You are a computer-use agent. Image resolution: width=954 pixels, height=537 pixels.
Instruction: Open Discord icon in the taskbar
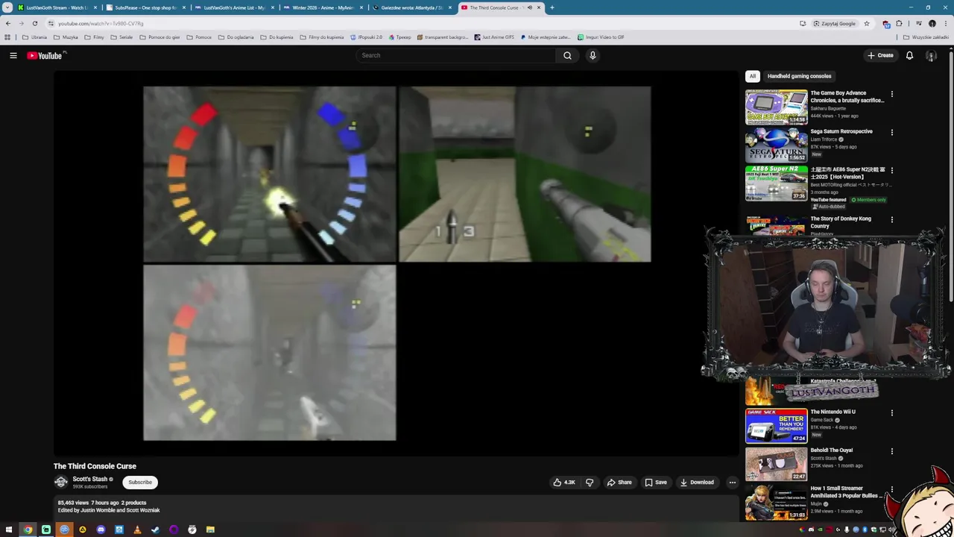pyautogui.click(x=101, y=530)
